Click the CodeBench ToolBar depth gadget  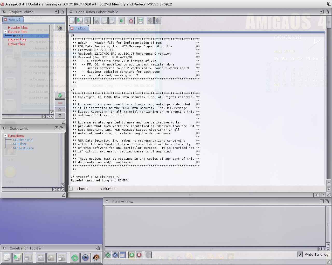98,248
